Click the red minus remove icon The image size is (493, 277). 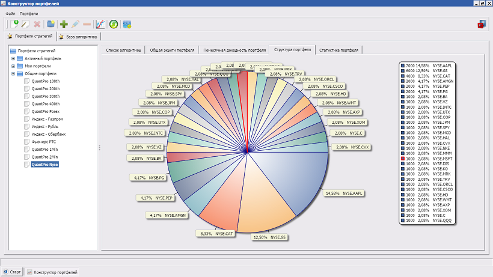click(x=87, y=24)
